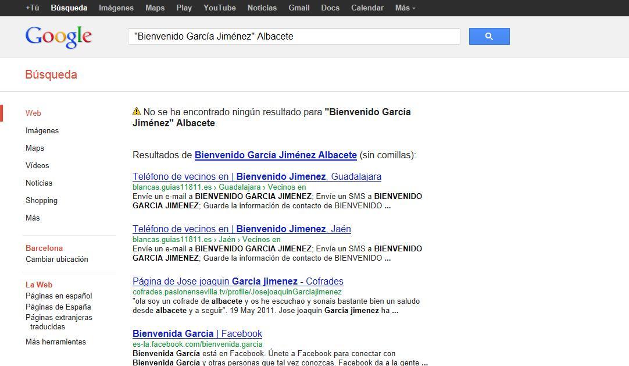
Task: Filter by Páginas en español
Action: coord(59,296)
